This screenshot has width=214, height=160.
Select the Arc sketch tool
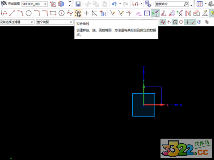20,14
